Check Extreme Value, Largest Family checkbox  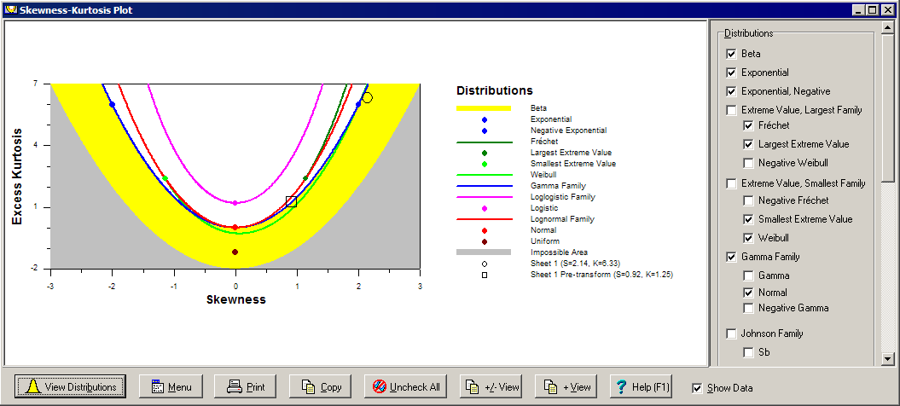point(731,110)
